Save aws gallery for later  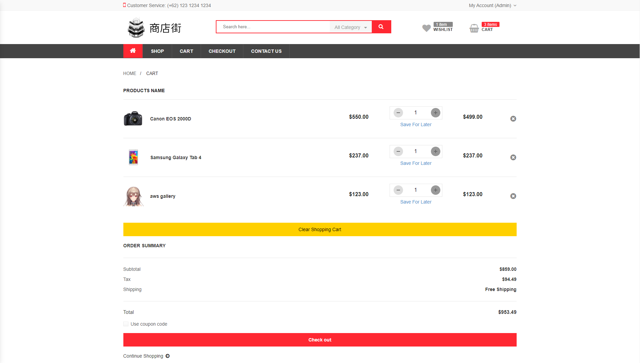tap(416, 202)
